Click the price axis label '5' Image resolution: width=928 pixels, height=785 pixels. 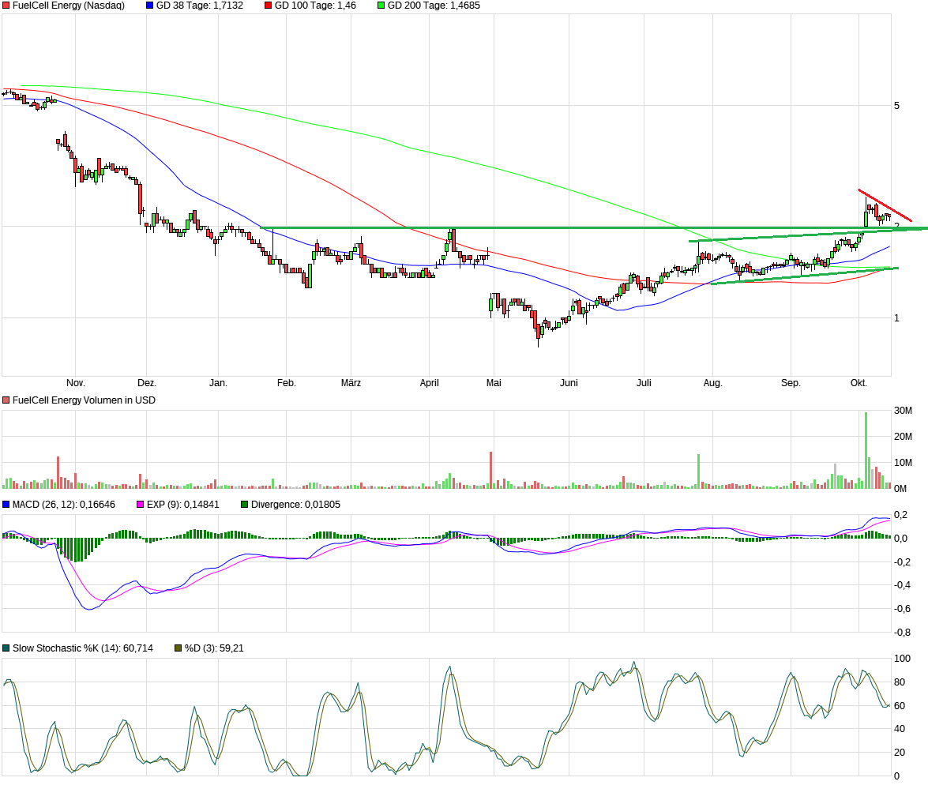tap(896, 105)
